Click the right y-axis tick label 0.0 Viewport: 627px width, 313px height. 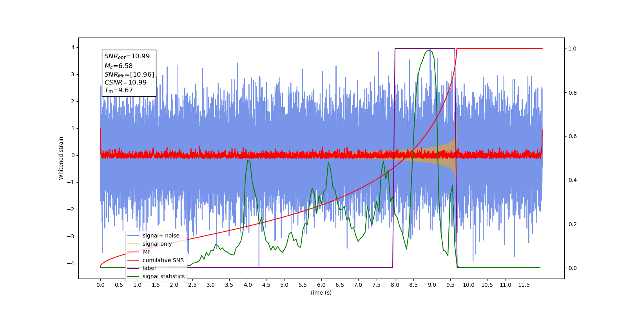click(573, 268)
